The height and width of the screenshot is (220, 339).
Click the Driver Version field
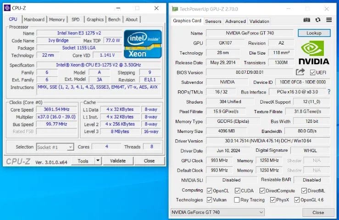268,141
